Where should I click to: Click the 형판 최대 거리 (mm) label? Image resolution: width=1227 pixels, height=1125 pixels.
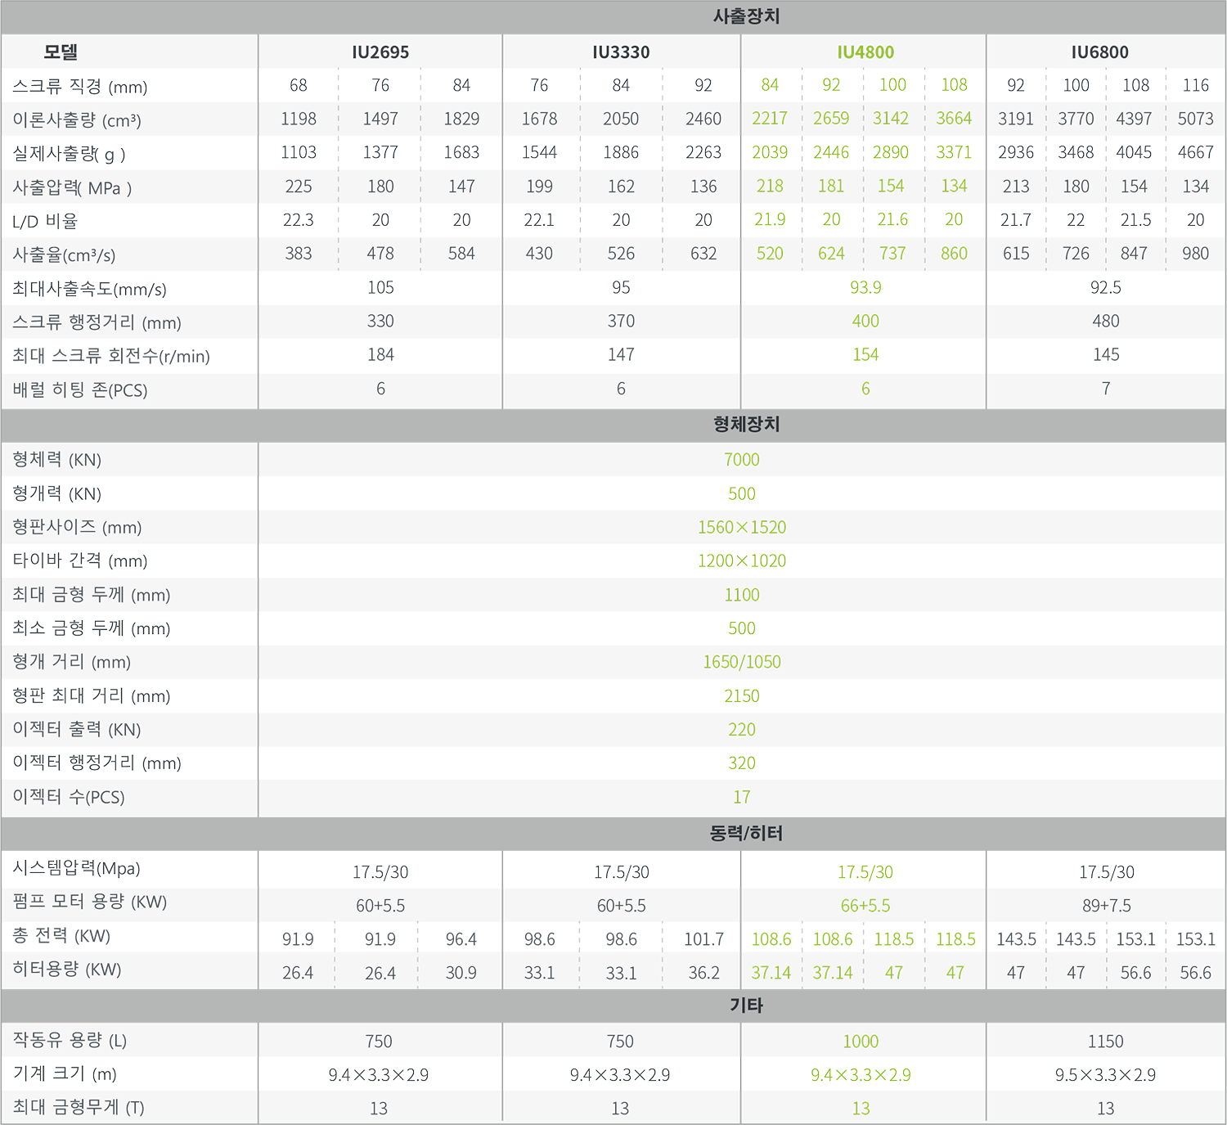[x=92, y=696]
